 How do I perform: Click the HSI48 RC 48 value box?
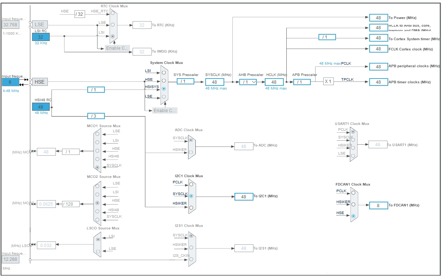coord(41,107)
